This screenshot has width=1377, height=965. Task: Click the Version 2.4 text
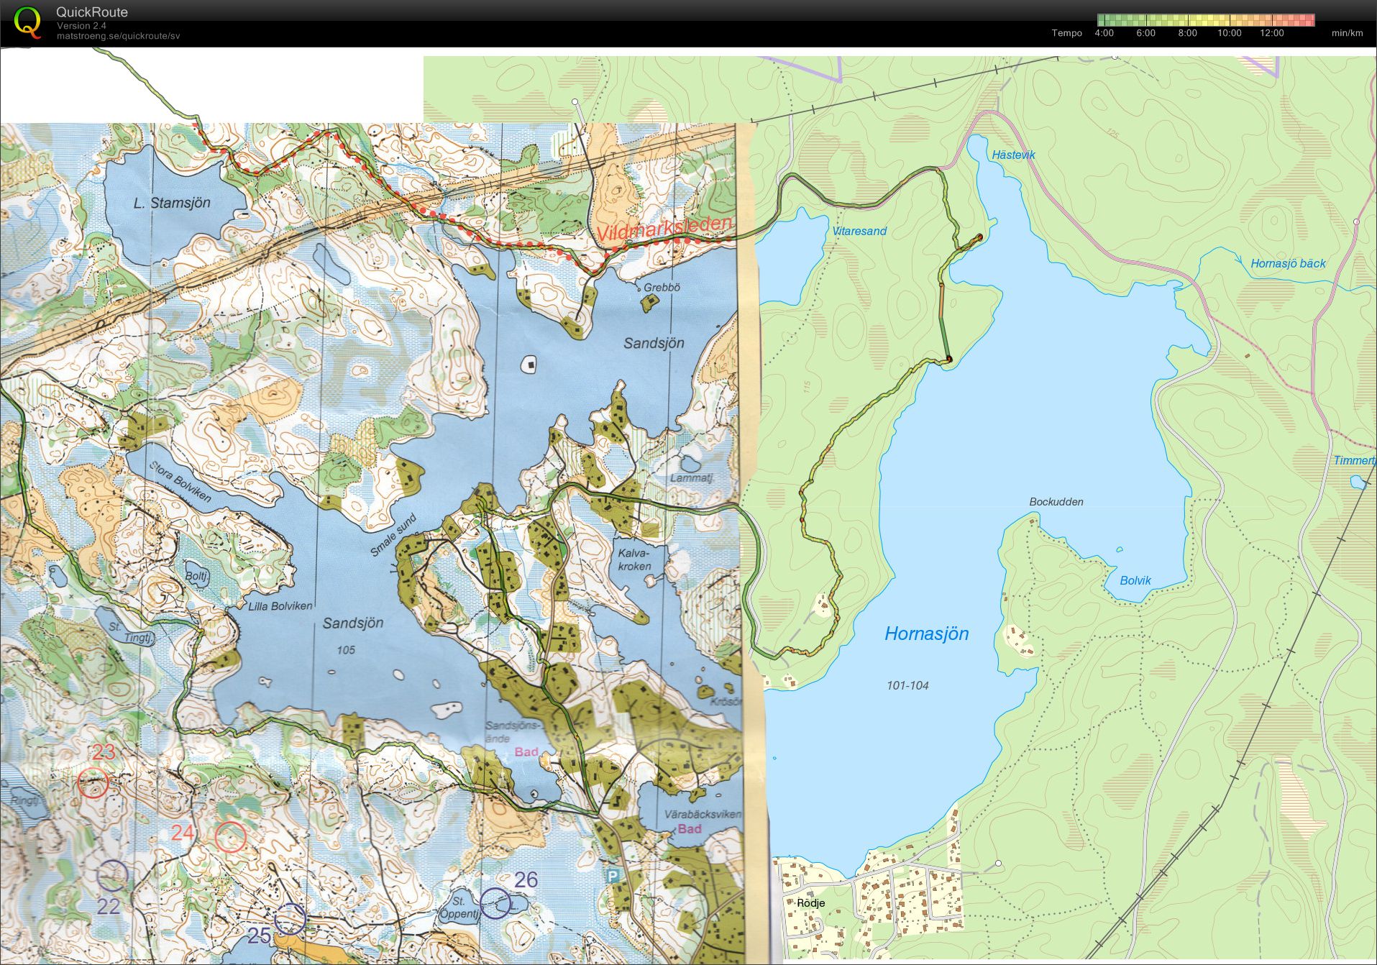(81, 26)
